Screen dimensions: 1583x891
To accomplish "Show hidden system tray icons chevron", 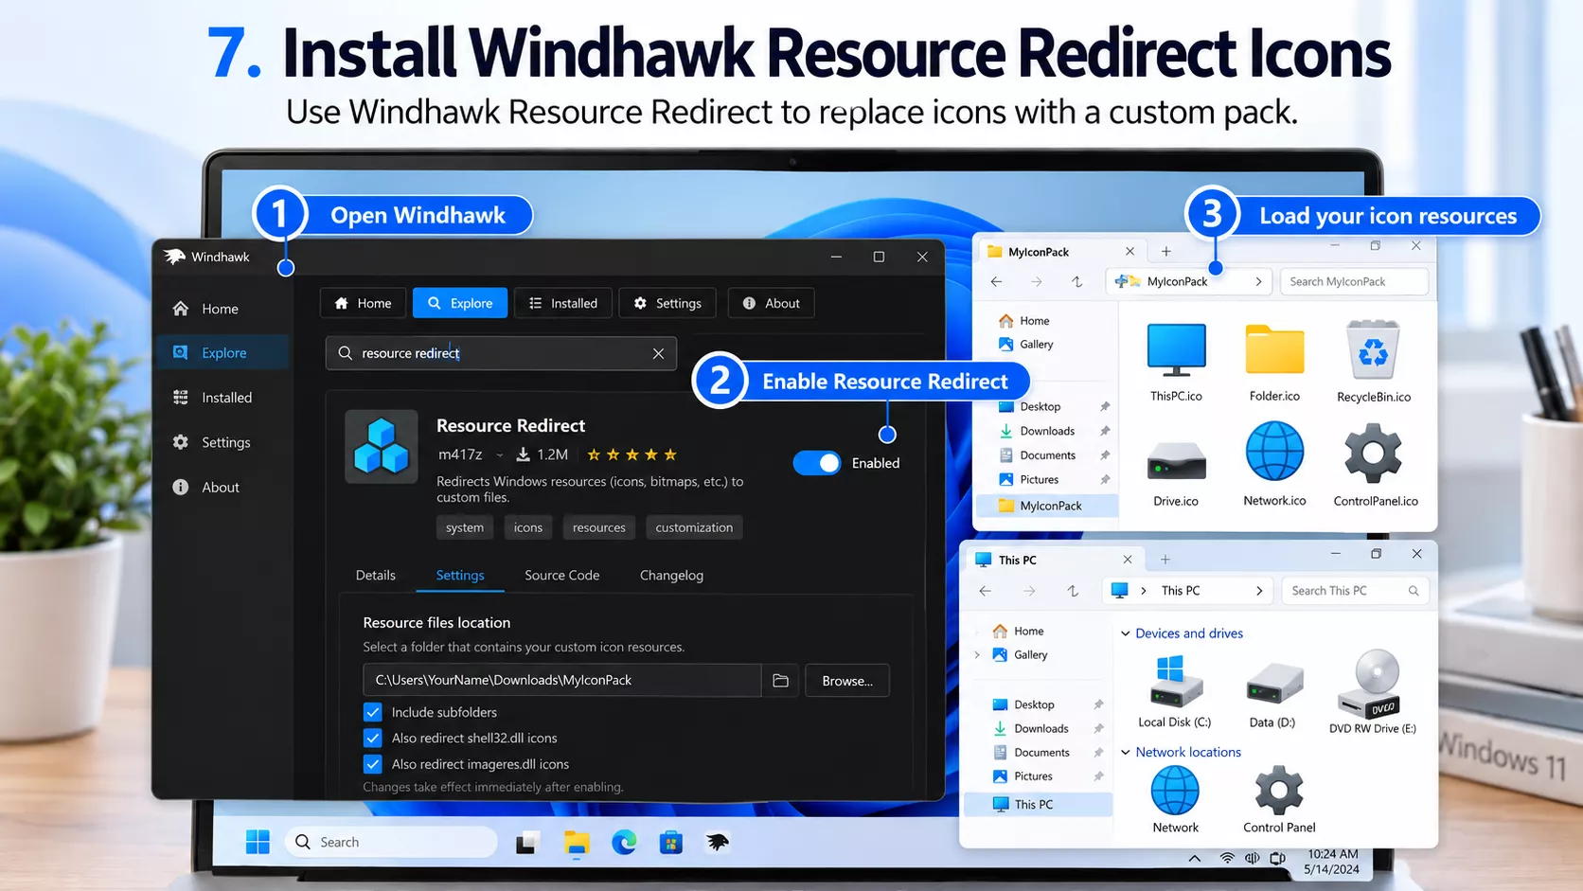I will [1195, 859].
